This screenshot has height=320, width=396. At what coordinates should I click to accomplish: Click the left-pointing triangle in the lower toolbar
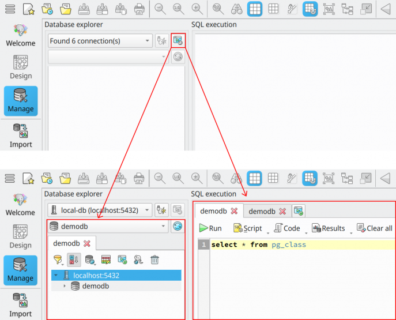pyautogui.click(x=386, y=179)
